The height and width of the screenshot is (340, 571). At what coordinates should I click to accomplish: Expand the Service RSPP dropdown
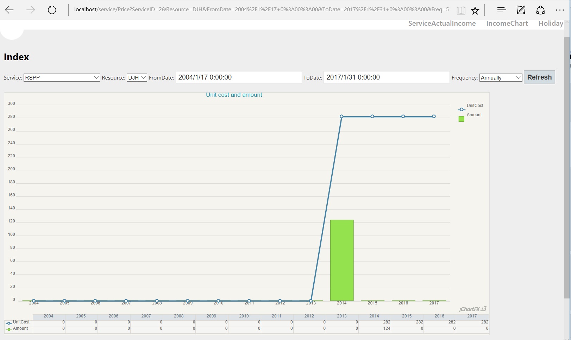coord(62,77)
